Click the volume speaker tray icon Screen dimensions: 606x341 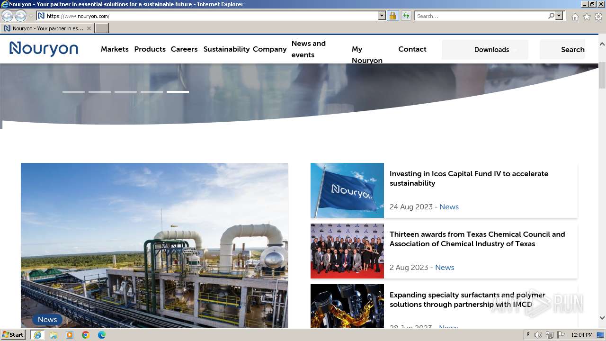click(x=538, y=335)
